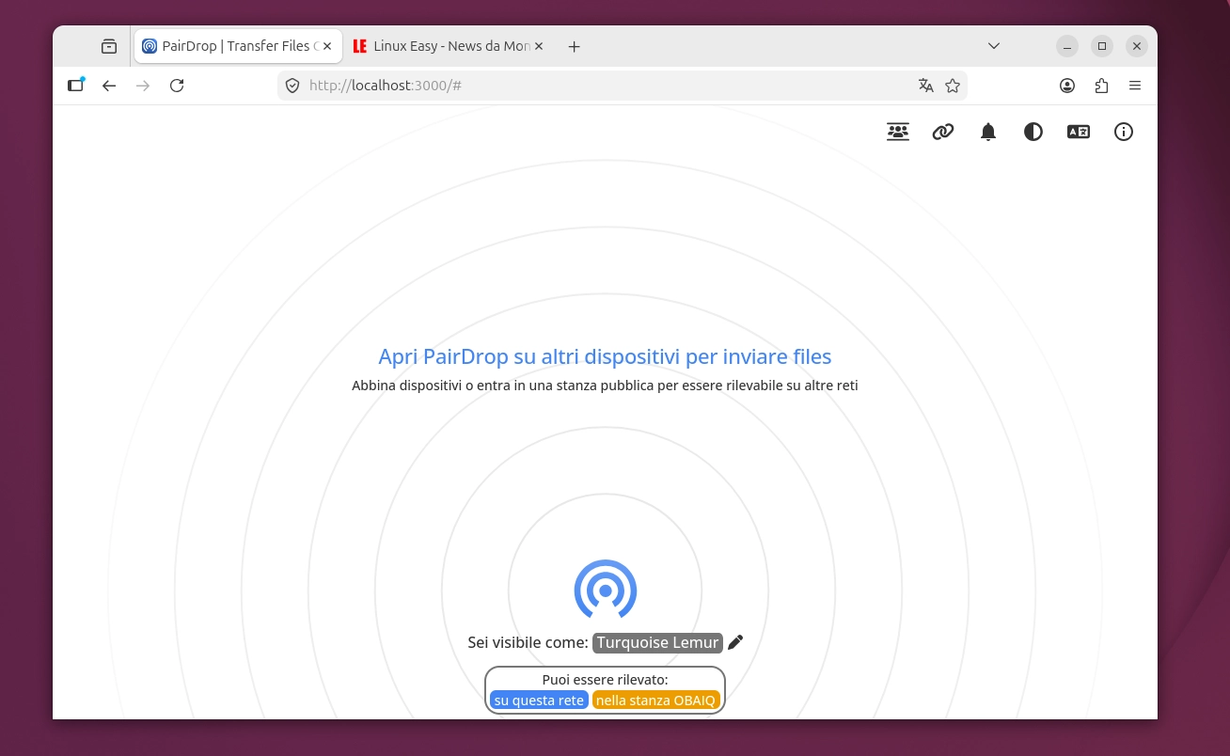The width and height of the screenshot is (1230, 756).
Task: Click the PairDrop antenna logo
Action: tap(606, 590)
